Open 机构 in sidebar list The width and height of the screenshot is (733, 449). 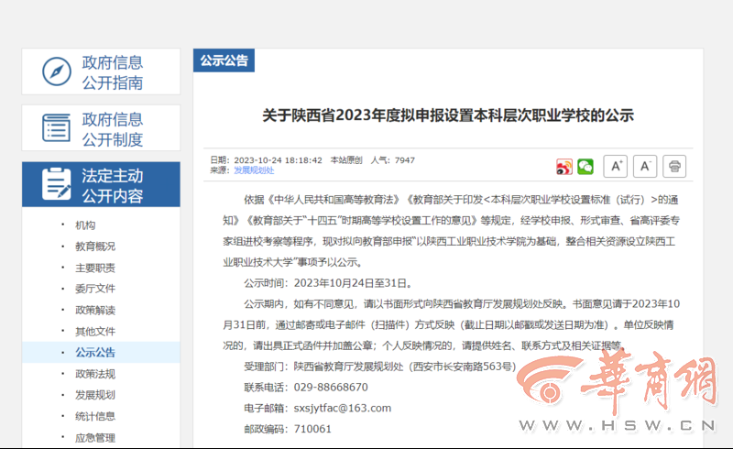[x=85, y=225]
